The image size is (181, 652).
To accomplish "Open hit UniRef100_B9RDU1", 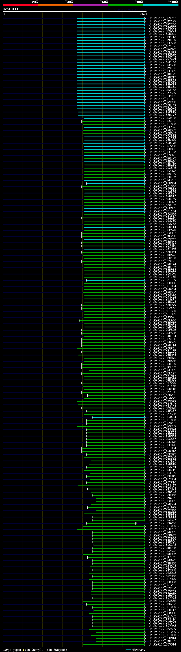I will click(x=162, y=34).
